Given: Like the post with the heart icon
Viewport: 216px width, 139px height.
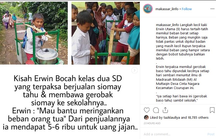Looking at the screenshot, I should coord(147,110).
